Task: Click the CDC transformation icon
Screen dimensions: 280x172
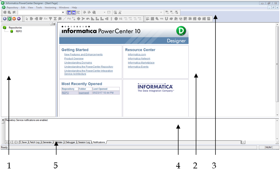Action: pyautogui.click(x=148, y=19)
